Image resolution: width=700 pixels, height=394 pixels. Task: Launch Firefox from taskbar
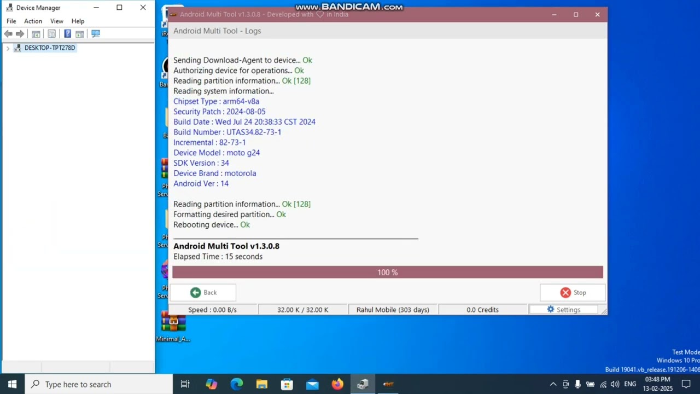tap(337, 384)
